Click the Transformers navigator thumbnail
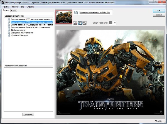 64,17
